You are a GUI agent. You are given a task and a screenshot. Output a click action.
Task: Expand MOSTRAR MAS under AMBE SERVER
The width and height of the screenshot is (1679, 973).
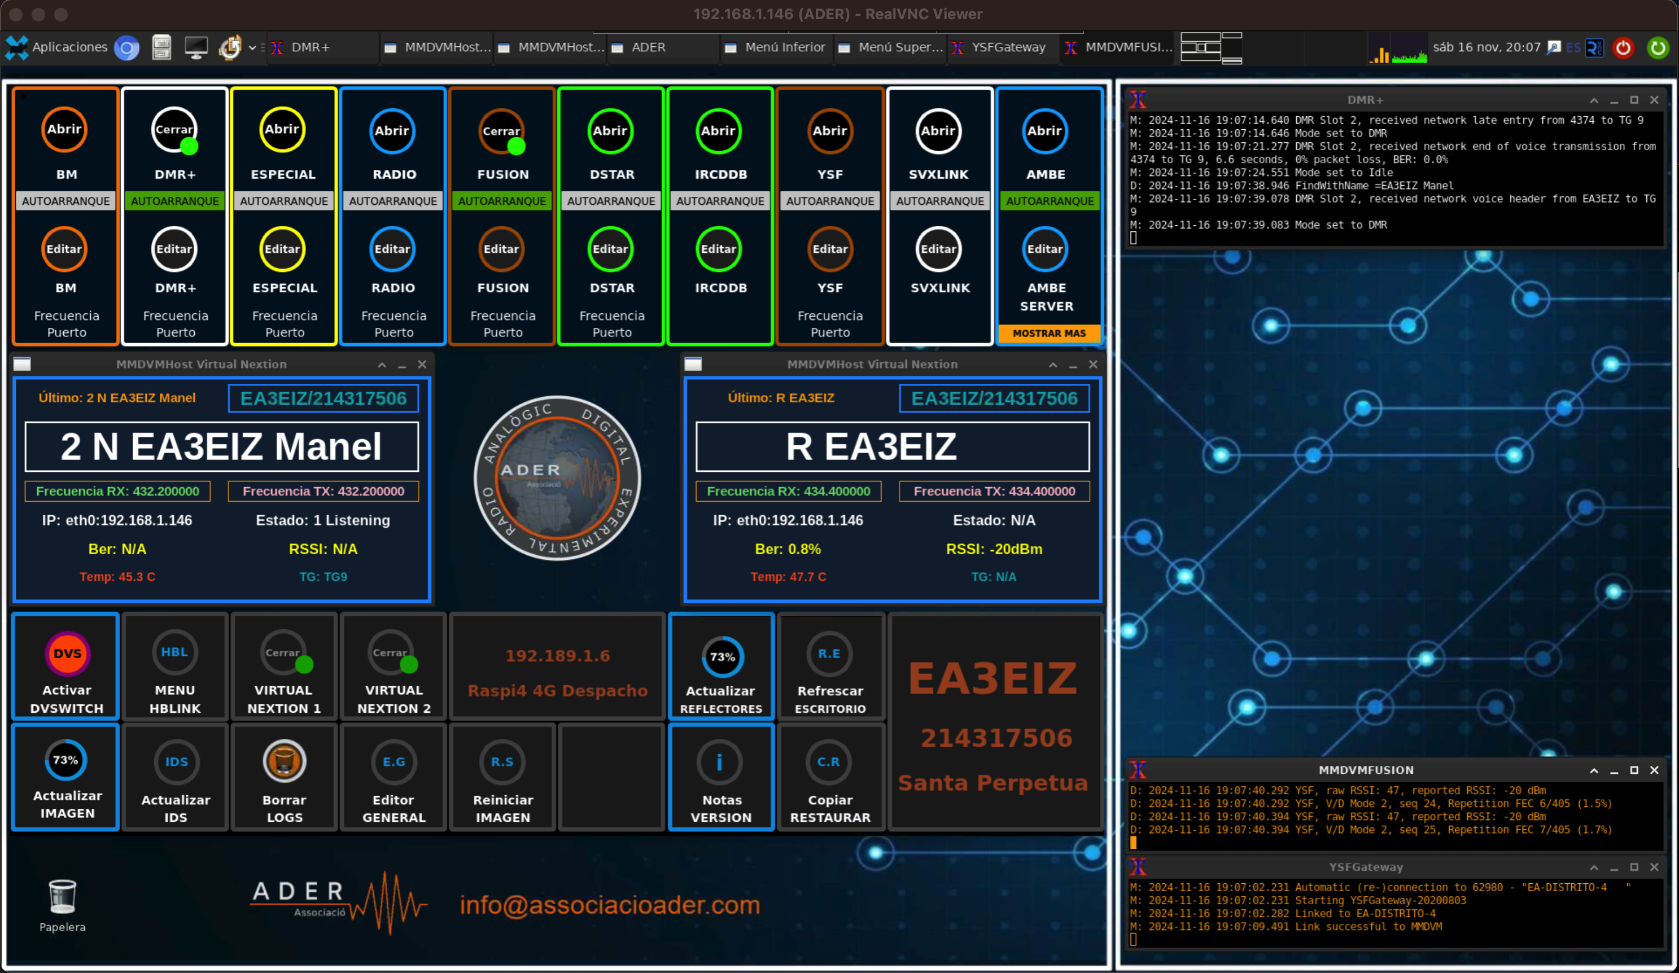pyautogui.click(x=1049, y=333)
